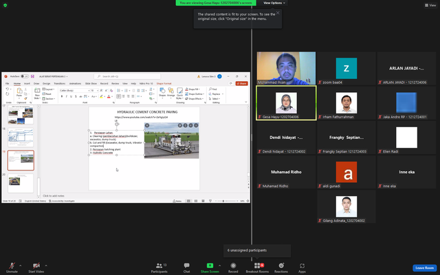This screenshot has width=440, height=275.
Task: Switch to the Transitions ribbon tab
Action: [x=60, y=84]
